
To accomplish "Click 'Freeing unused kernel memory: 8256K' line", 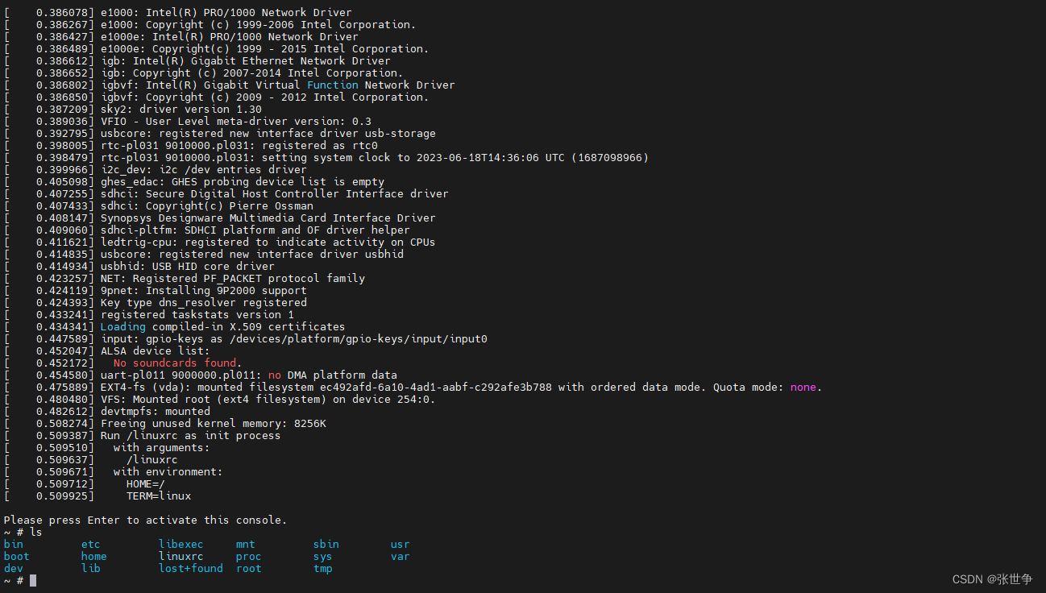I will [x=214, y=424].
